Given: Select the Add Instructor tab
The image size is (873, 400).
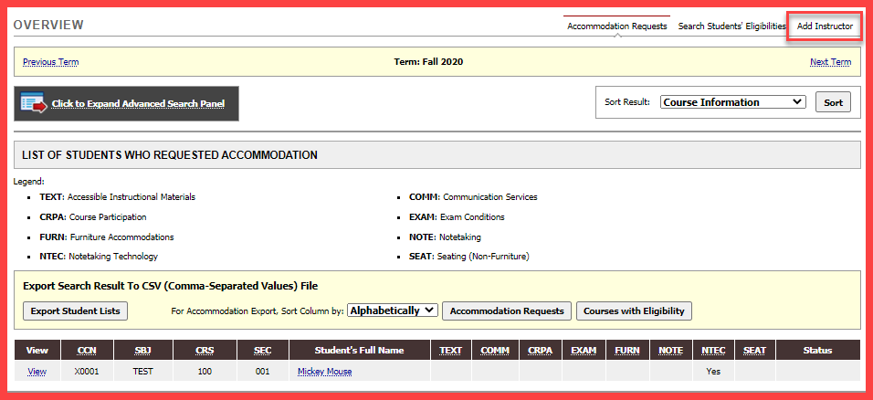Looking at the screenshot, I should click(825, 26).
